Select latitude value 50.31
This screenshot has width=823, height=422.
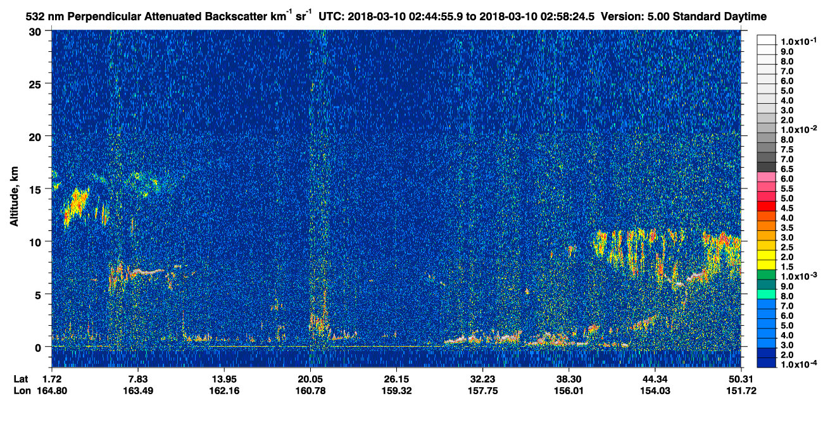741,378
